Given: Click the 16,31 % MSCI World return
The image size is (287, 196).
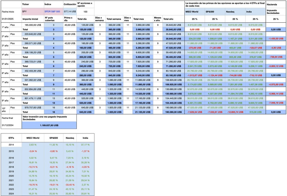Looking at the screenshot, I should [33, 194].
